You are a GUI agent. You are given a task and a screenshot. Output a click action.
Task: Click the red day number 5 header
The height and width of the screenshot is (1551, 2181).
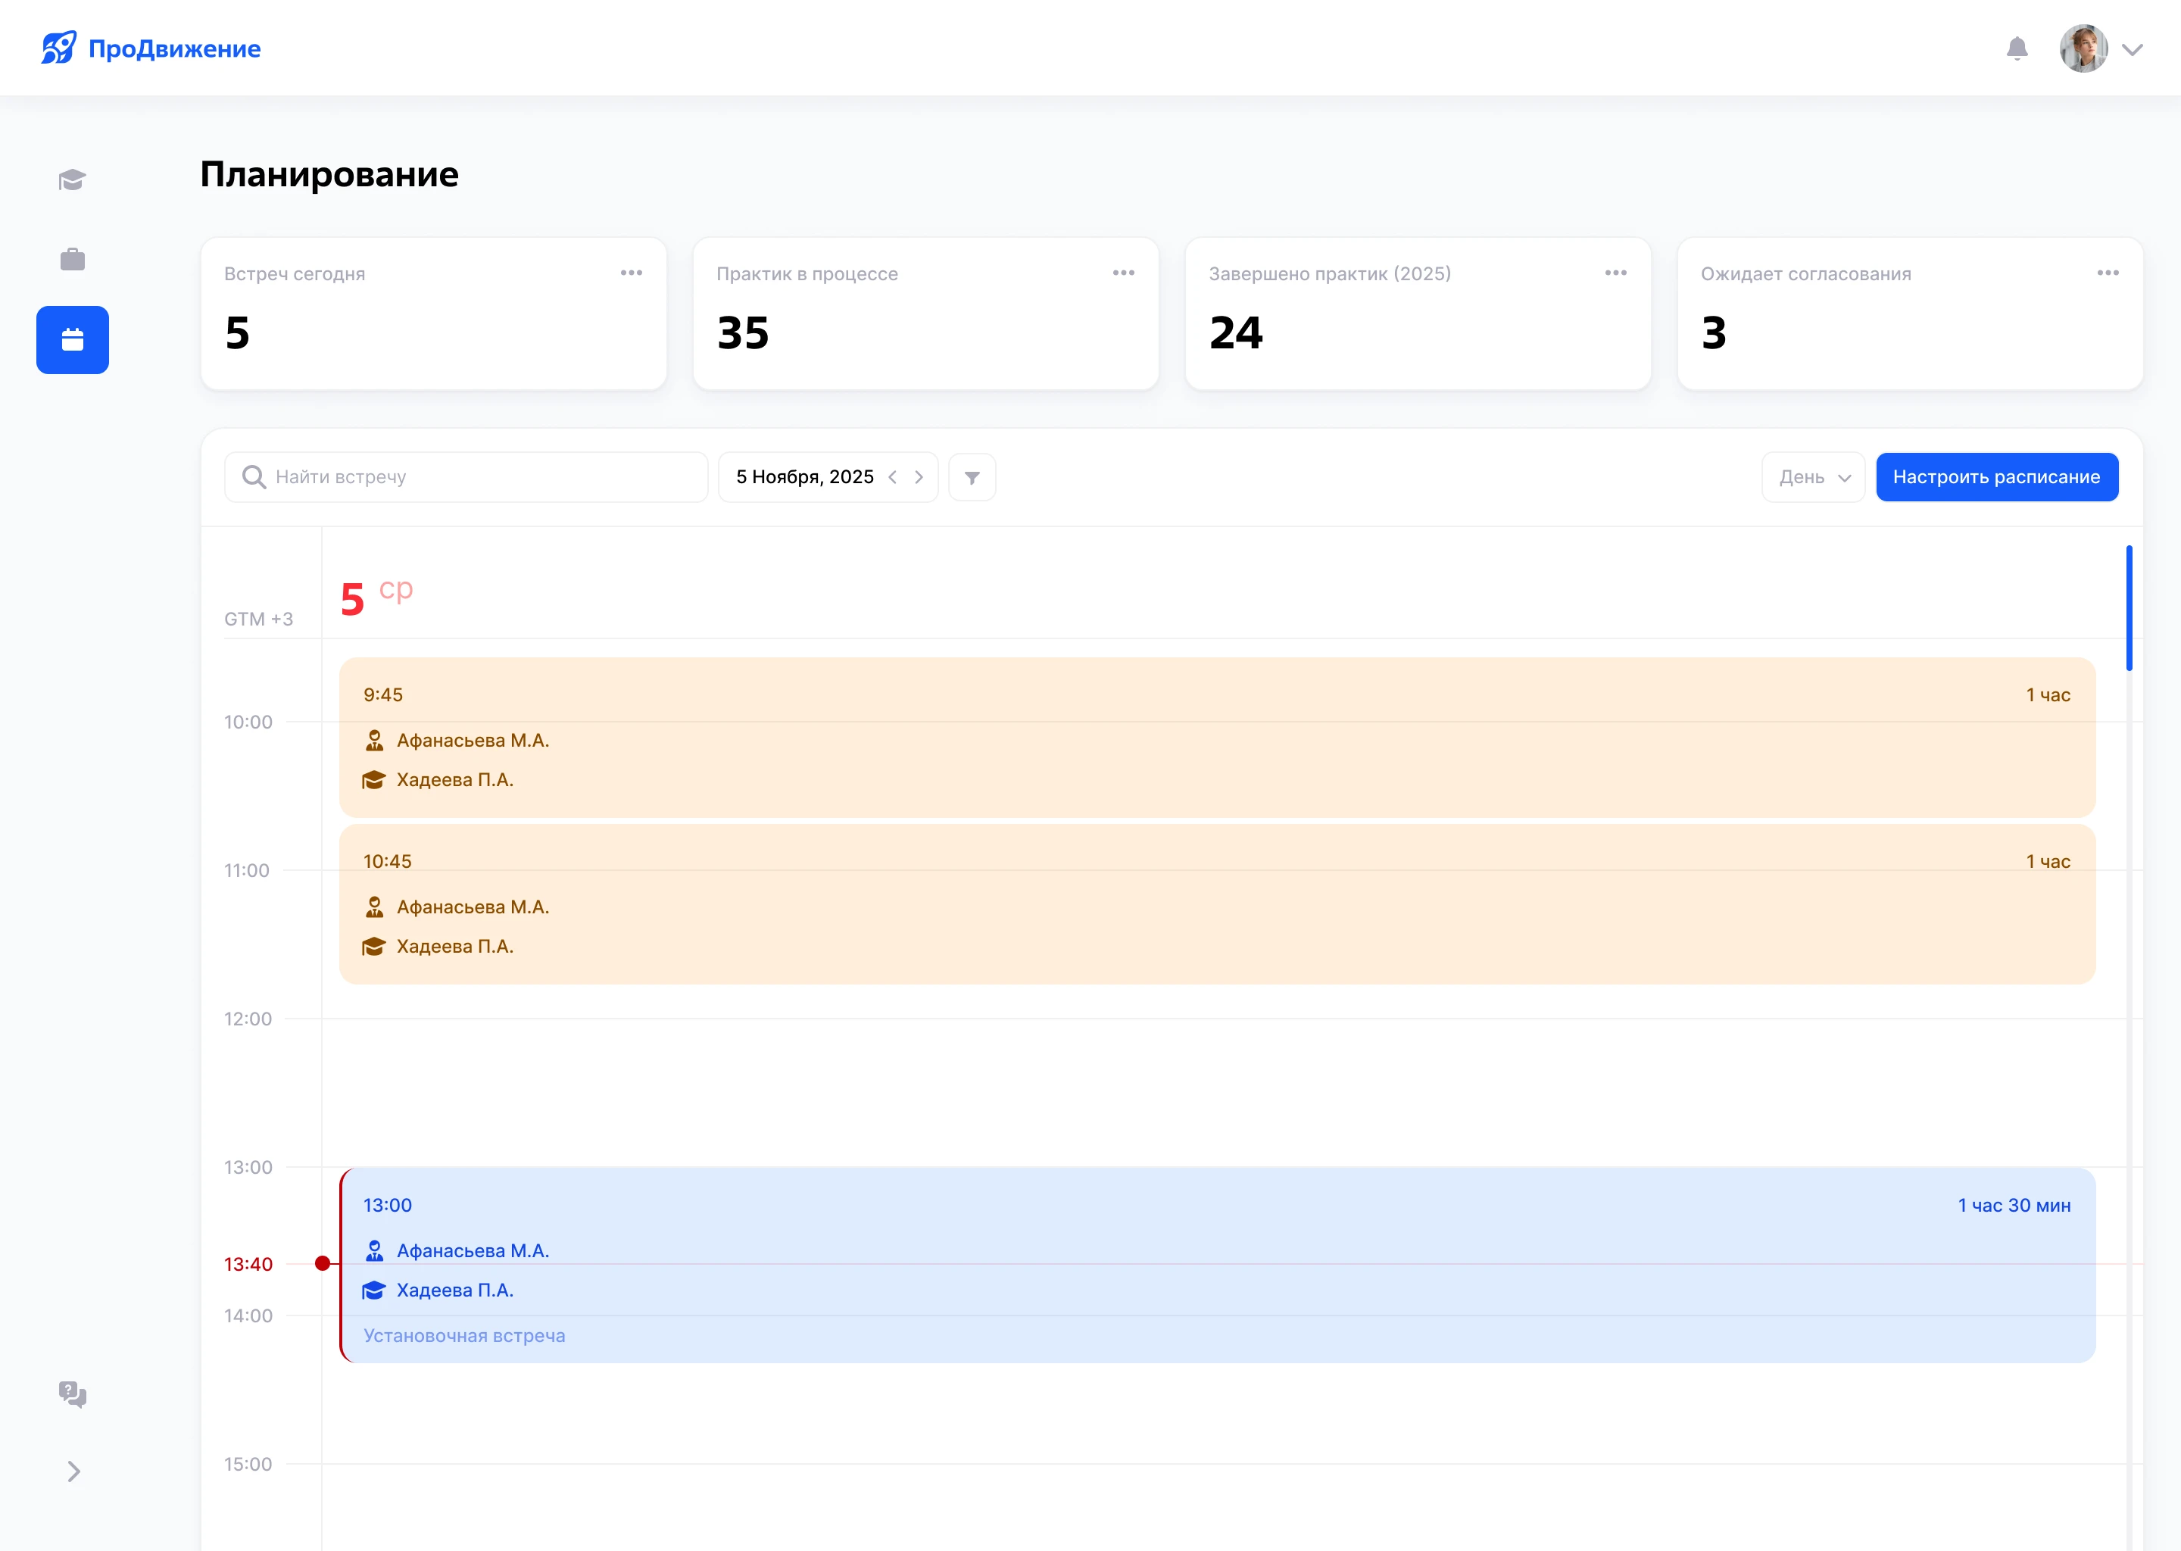pyautogui.click(x=352, y=599)
